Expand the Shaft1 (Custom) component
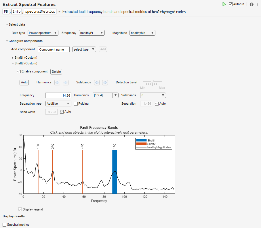 [x=13, y=58]
